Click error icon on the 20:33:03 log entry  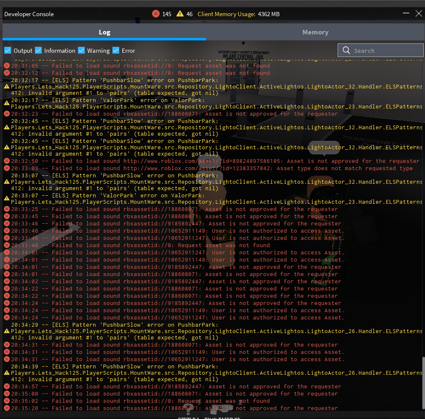[x=7, y=168]
